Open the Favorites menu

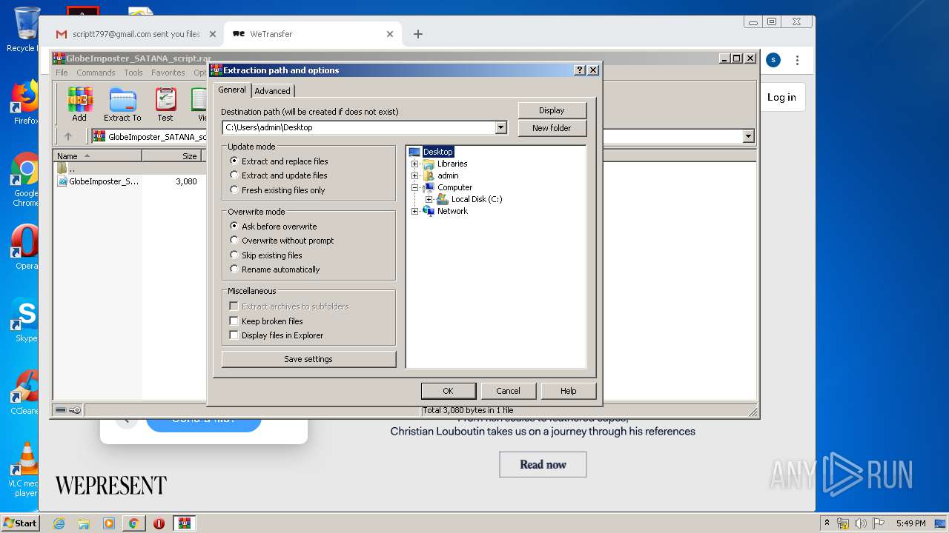168,73
